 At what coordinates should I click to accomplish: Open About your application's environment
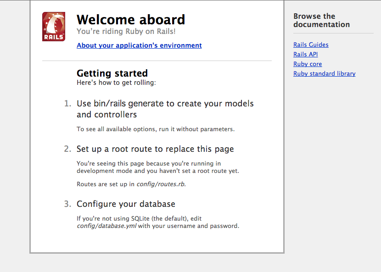coord(139,45)
